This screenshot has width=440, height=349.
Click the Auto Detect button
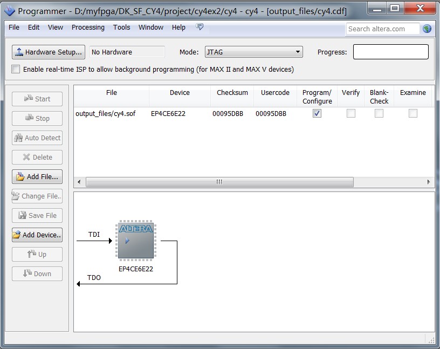pos(37,138)
